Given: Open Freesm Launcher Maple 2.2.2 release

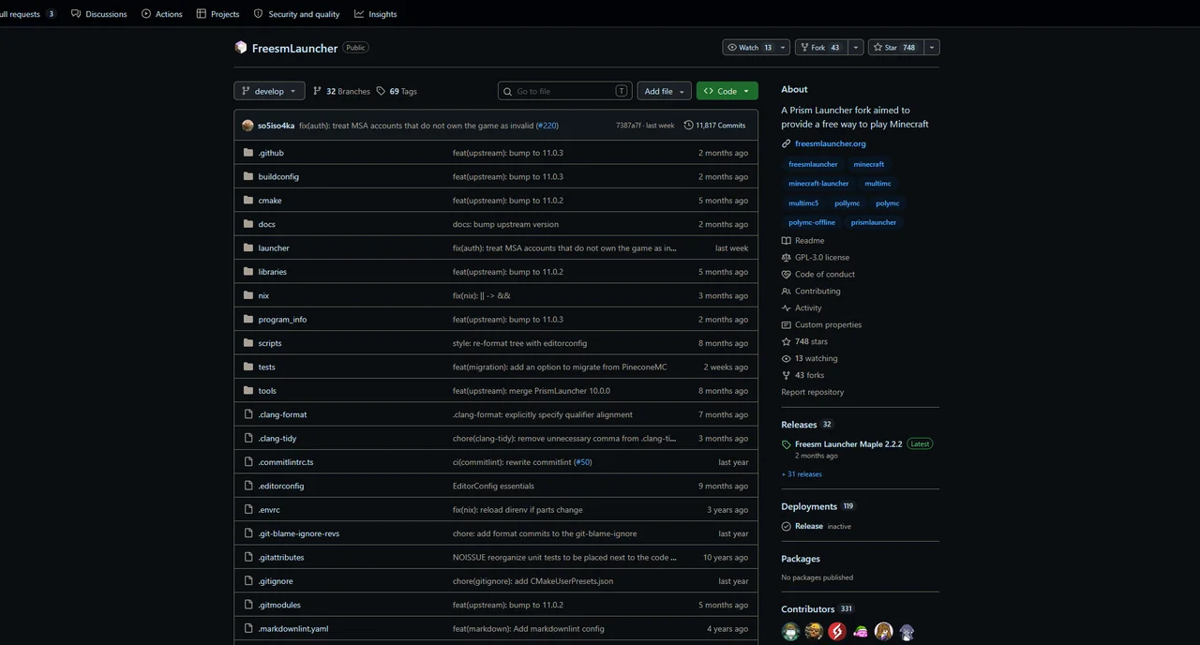Looking at the screenshot, I should click(848, 444).
